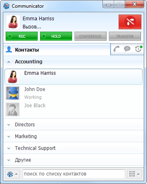The image size is (147, 184).
Task: Click John Doe's blue hat avatar
Action: point(13,93)
